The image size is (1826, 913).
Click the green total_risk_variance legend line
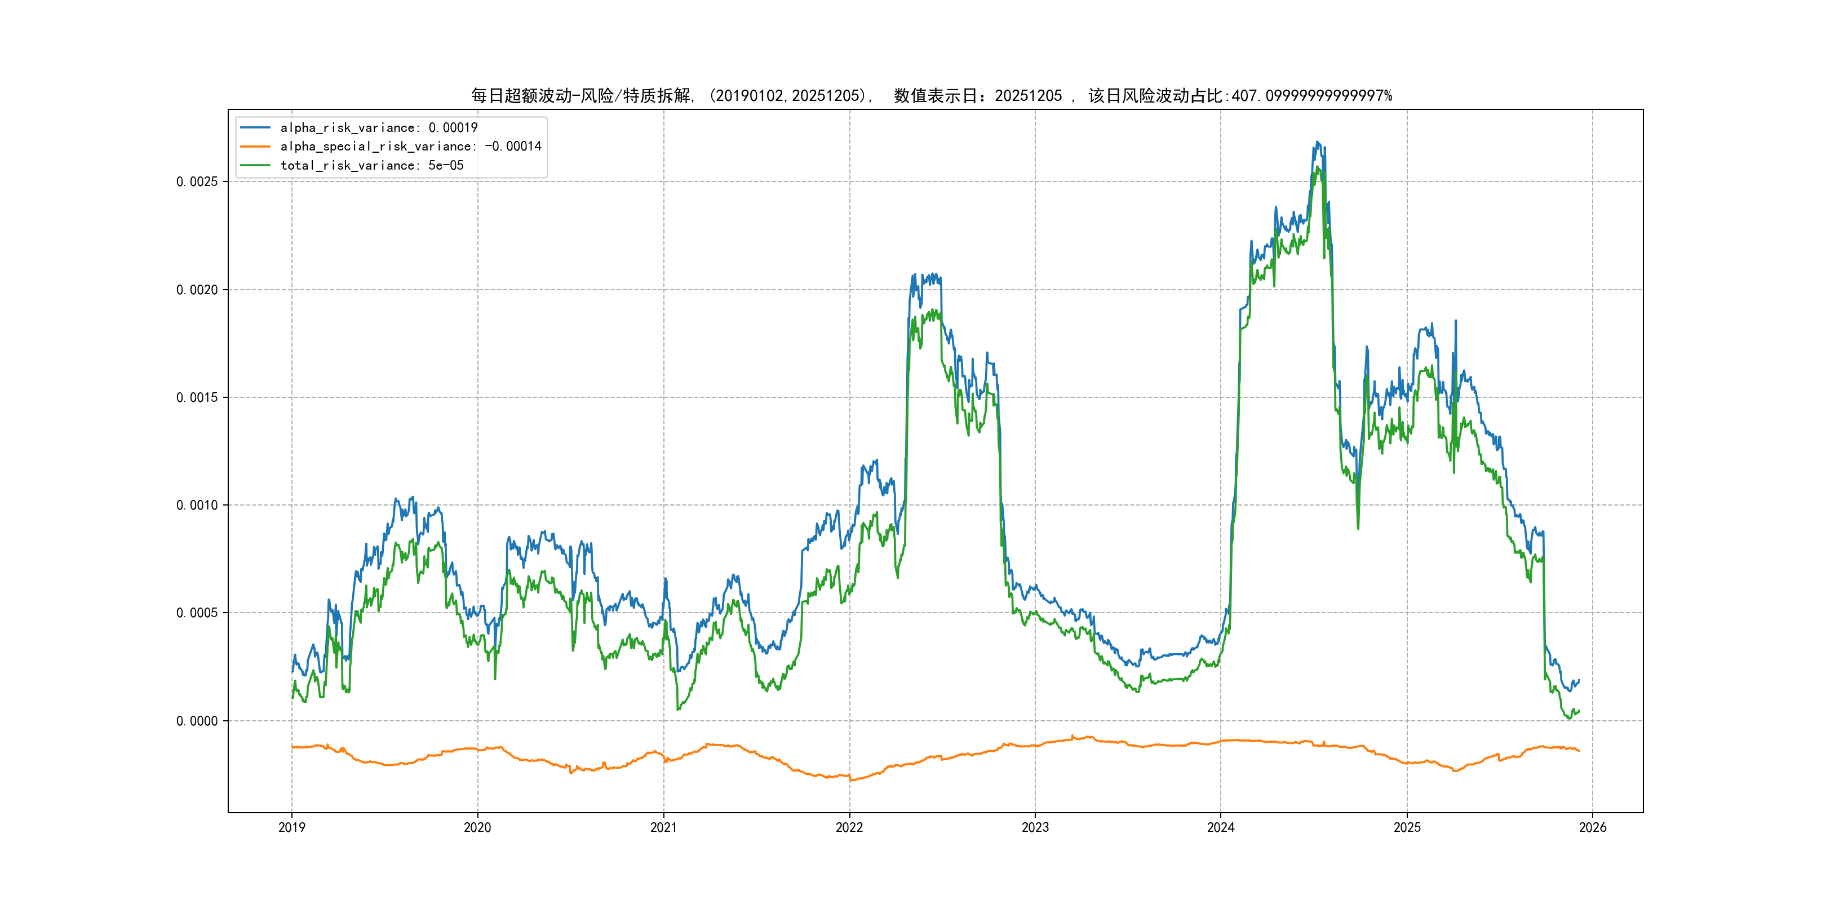pos(255,165)
